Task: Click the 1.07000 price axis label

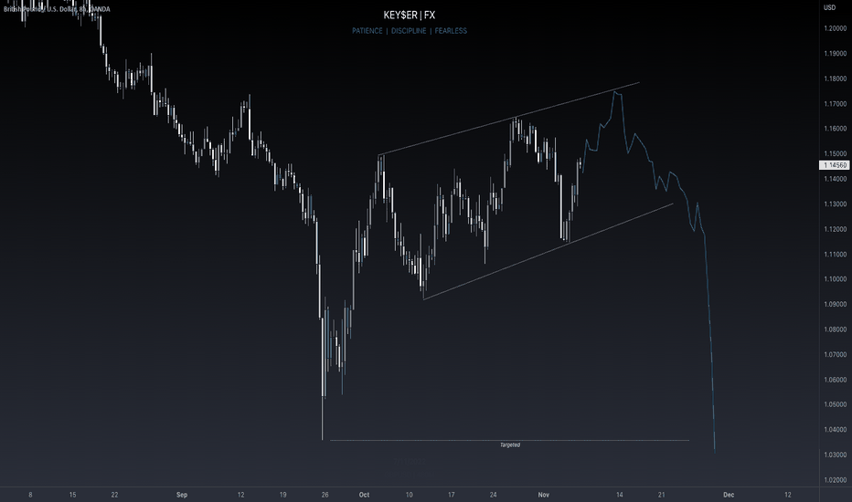Action: (836, 354)
